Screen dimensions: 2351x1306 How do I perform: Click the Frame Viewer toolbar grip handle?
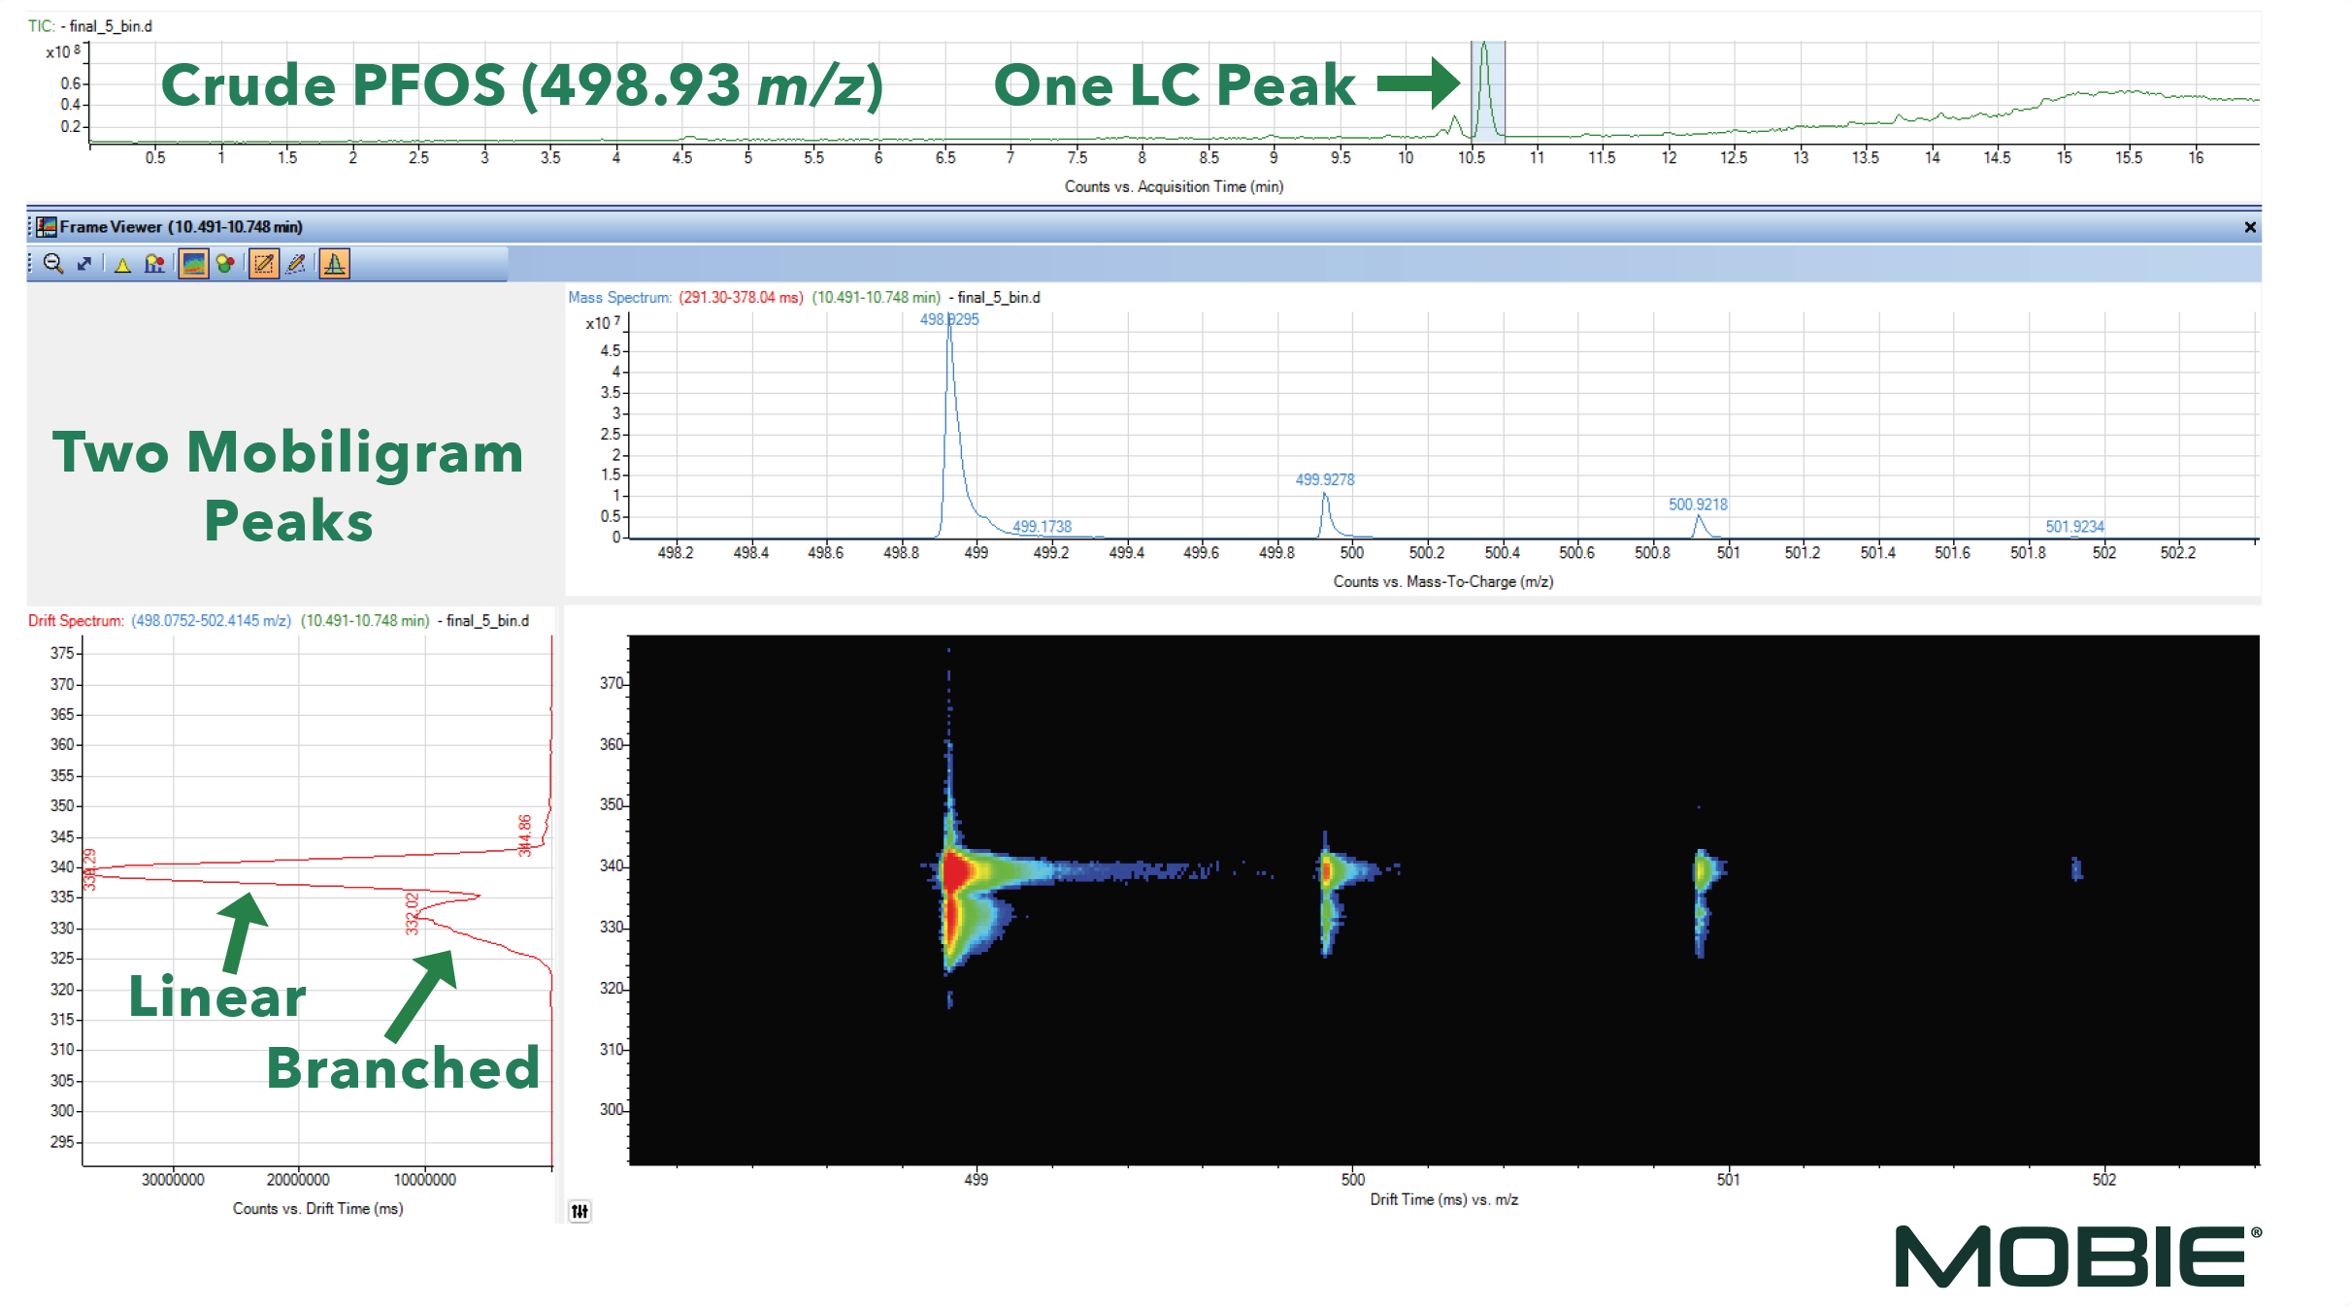[30, 264]
